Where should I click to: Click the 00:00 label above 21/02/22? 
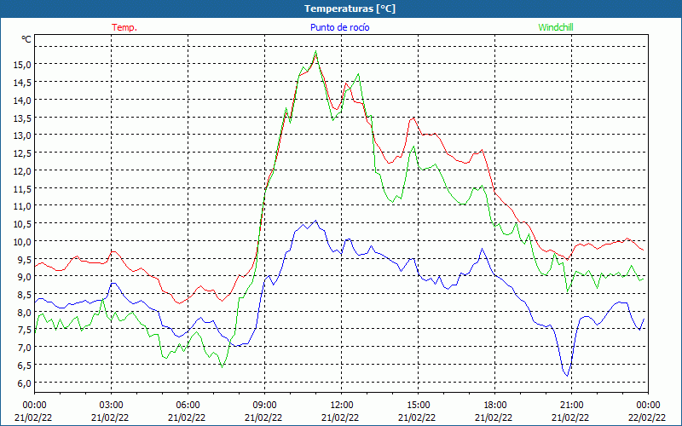[34, 406]
